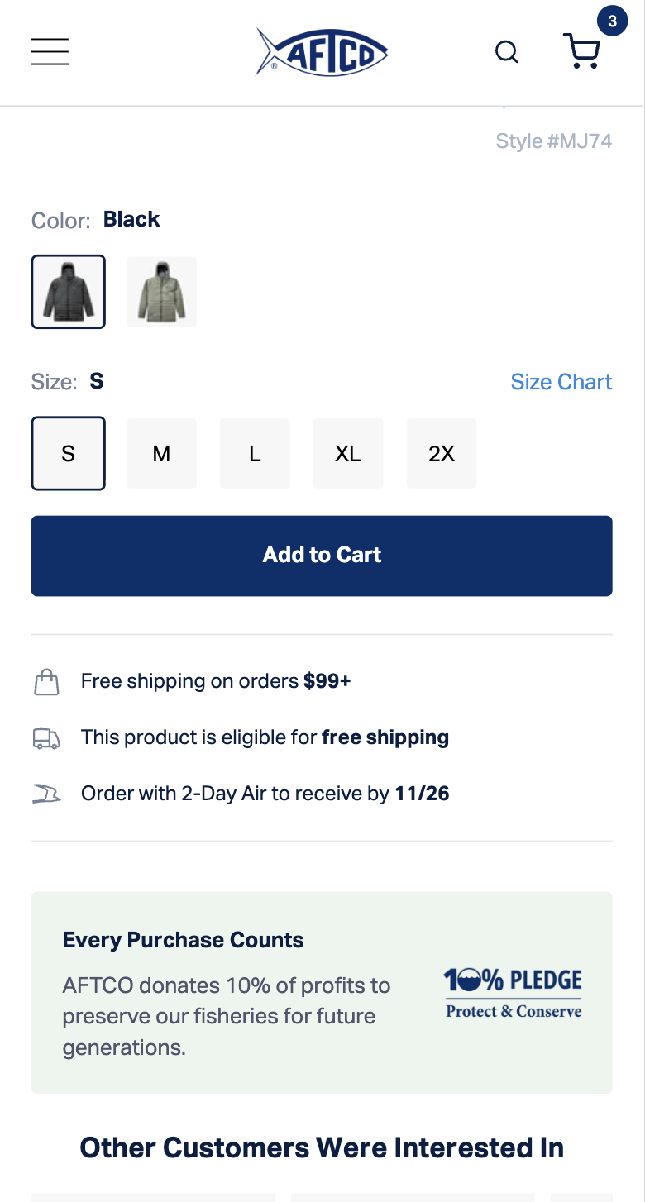Click the Other Customers Were Interested In heading
This screenshot has width=645, height=1202.
pos(322,1147)
